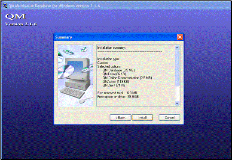Go back with the Back button
This screenshot has height=160, width=232.
[x=120, y=117]
